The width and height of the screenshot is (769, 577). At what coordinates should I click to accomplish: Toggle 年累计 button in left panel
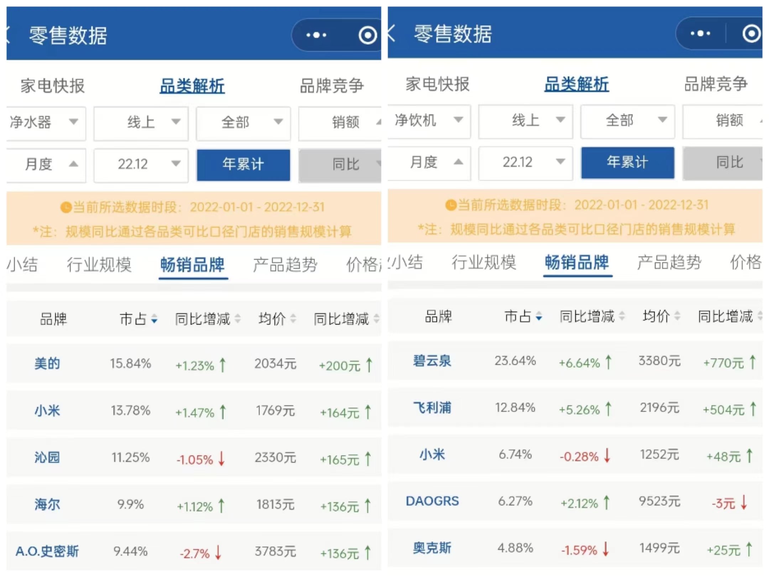243,164
